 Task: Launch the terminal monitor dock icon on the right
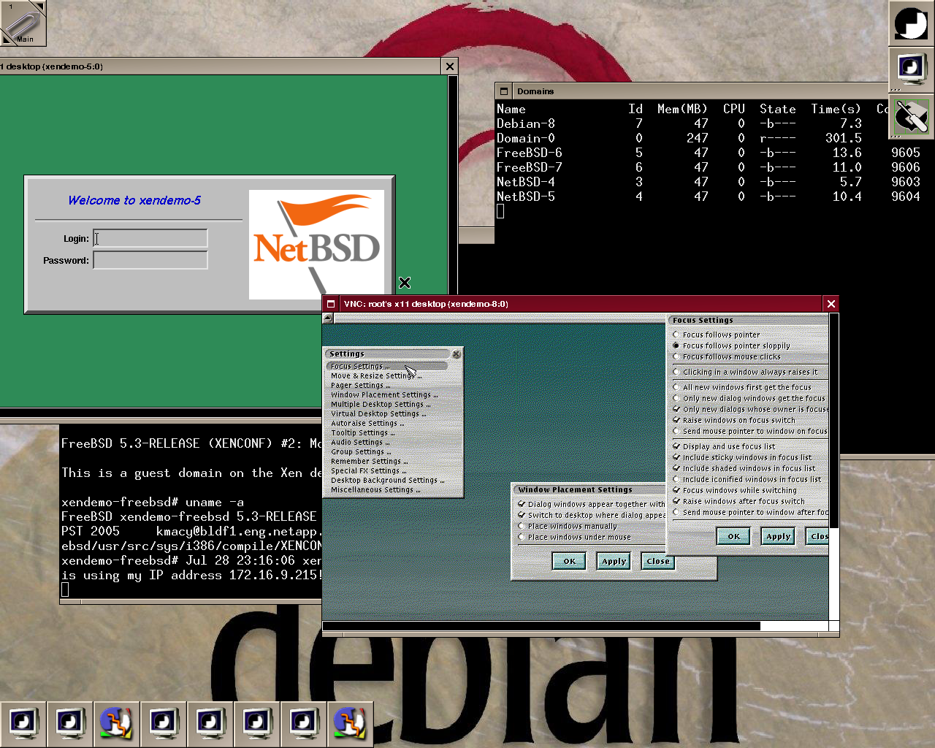pyautogui.click(x=911, y=69)
